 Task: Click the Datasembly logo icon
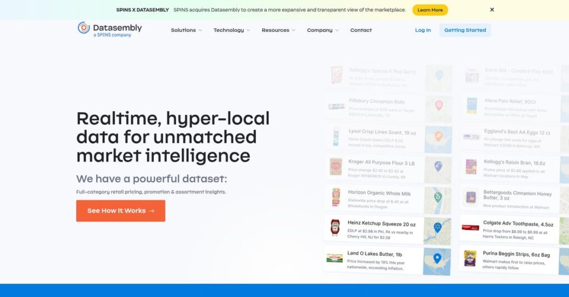pyautogui.click(x=83, y=28)
